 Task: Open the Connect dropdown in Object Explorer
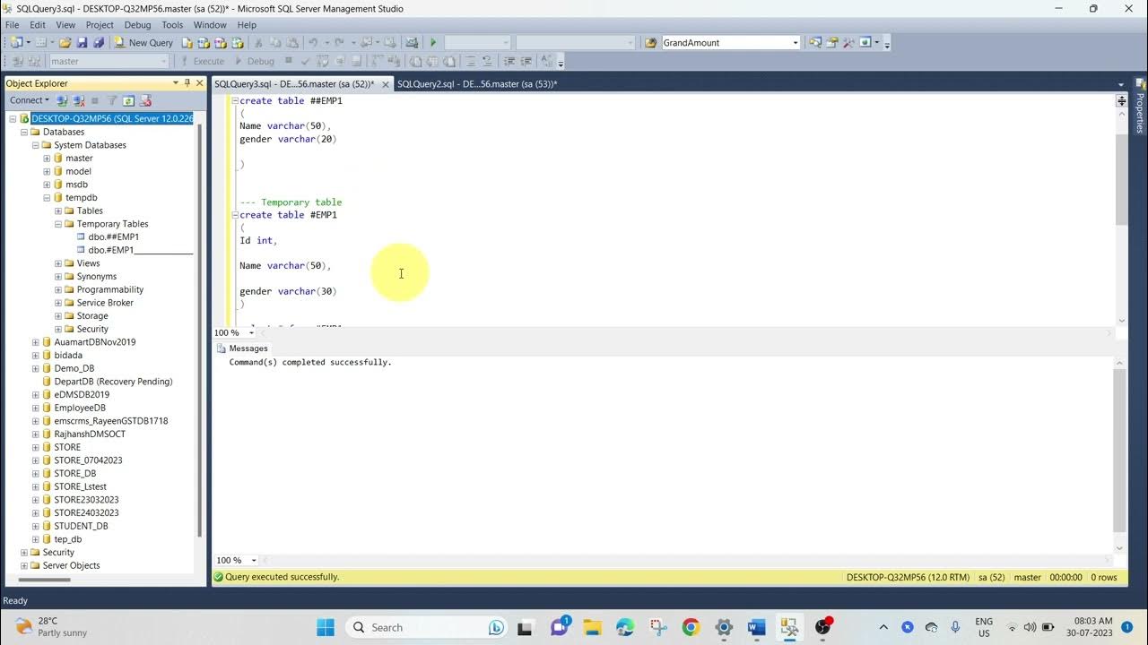tap(29, 100)
